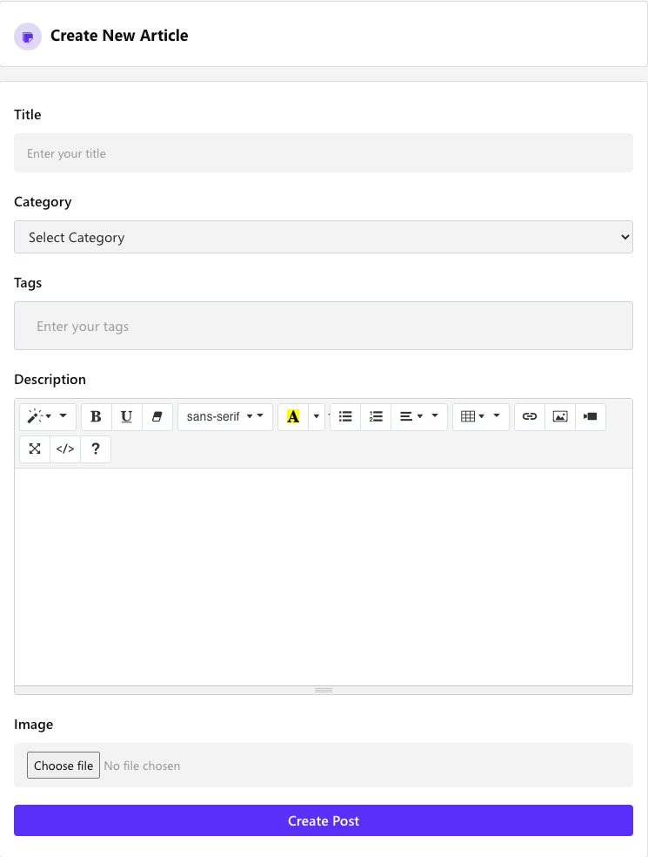Image resolution: width=648 pixels, height=857 pixels.
Task: Expand the Select Category dropdown
Action: [323, 237]
